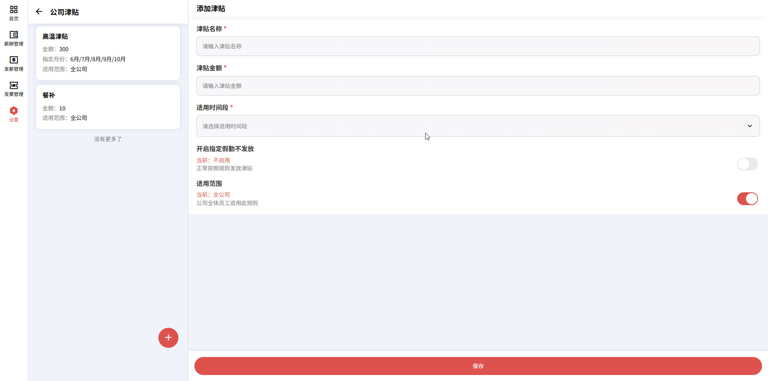
Task: Click the 没有更多了 text
Action: 108,139
